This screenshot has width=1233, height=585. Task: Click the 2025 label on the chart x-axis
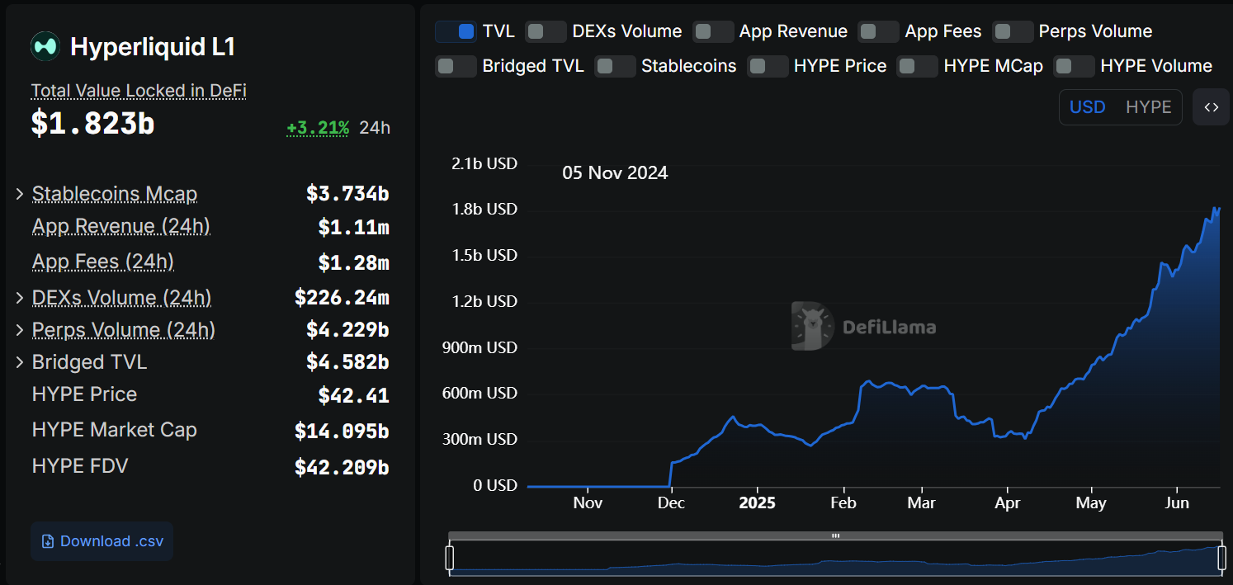click(757, 502)
